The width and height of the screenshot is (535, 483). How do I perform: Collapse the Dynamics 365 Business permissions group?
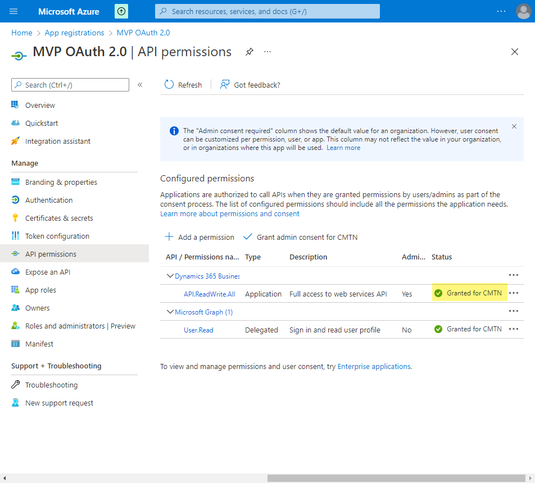(x=170, y=276)
